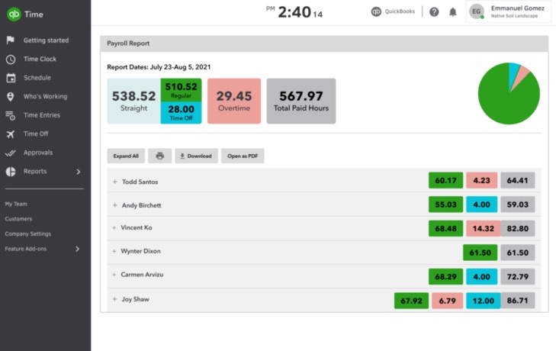The image size is (556, 351).
Task: Click the Who's Working location pin icon
Action: (10, 97)
